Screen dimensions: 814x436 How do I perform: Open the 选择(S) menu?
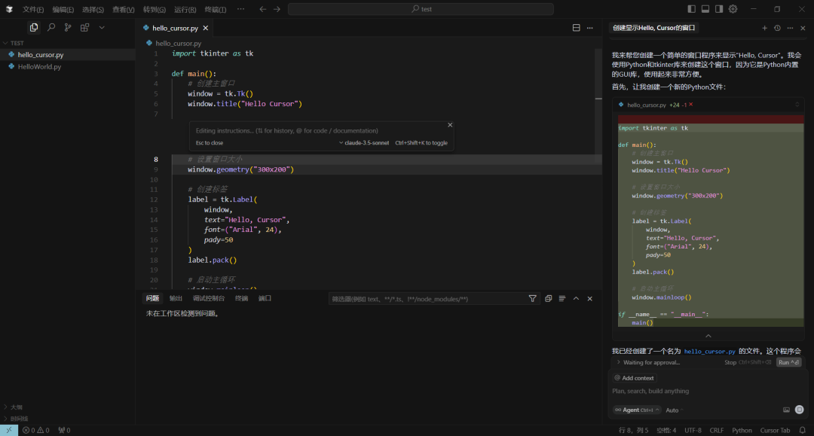(93, 9)
